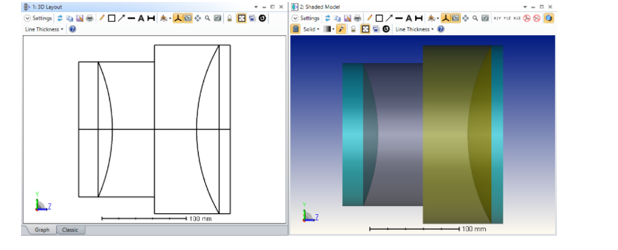Open Line Thickness dropdown in 3D Layout
The height and width of the screenshot is (250, 618).
43,29
